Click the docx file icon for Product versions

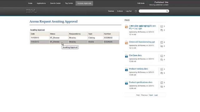point(126,69)
